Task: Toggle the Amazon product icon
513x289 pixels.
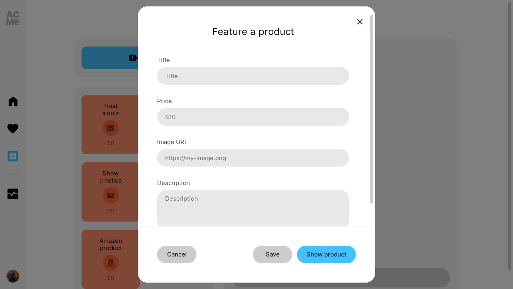Action: pyautogui.click(x=111, y=263)
